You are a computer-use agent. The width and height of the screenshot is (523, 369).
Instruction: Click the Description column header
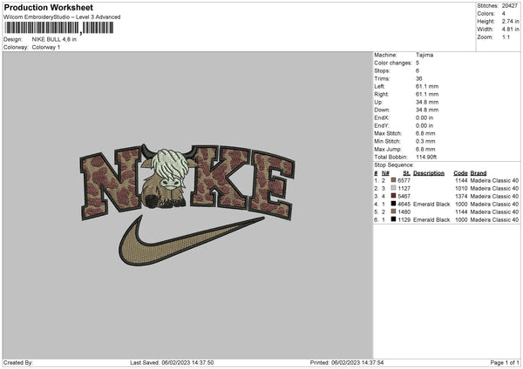click(429, 173)
